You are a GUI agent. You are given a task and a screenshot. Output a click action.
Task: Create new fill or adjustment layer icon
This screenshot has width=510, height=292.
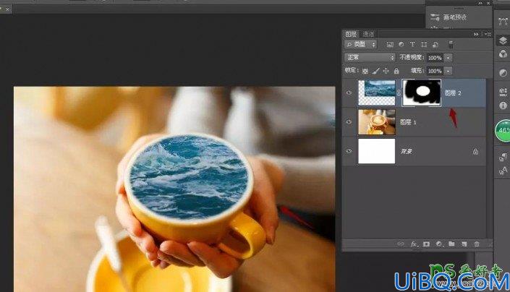439,244
